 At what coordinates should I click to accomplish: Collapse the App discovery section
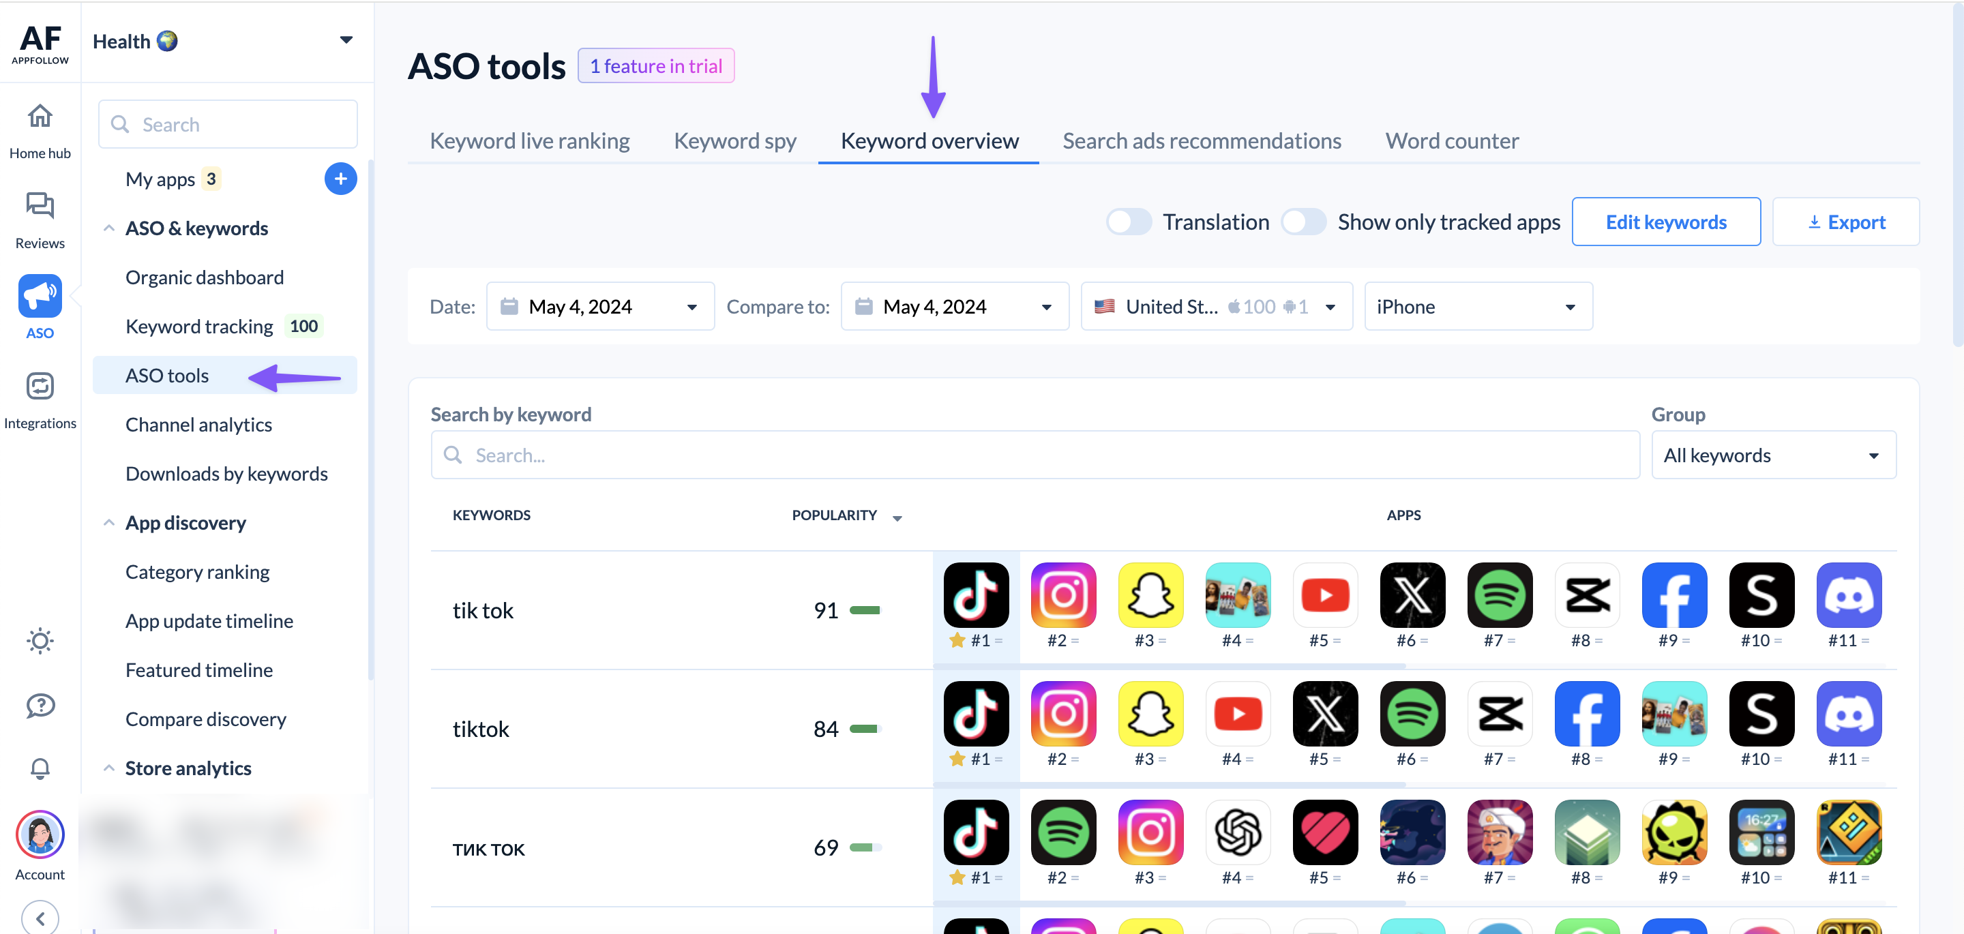point(109,523)
